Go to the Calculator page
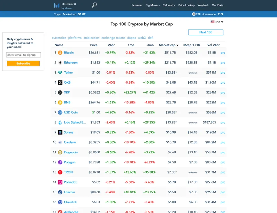The height and width of the screenshot is (213, 277). (x=169, y=5)
